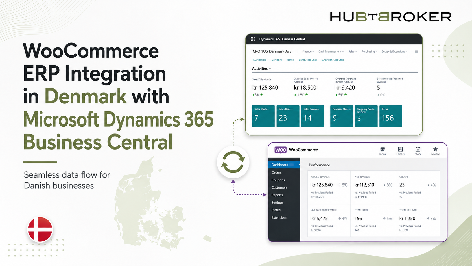Click the circular sync arrows icon
The image size is (472, 266).
(x=233, y=162)
